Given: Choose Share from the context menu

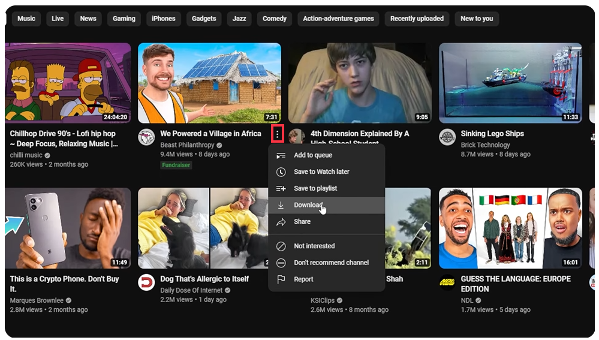Looking at the screenshot, I should coord(327,222).
